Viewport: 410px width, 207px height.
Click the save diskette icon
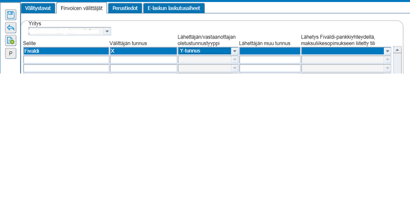point(11,15)
